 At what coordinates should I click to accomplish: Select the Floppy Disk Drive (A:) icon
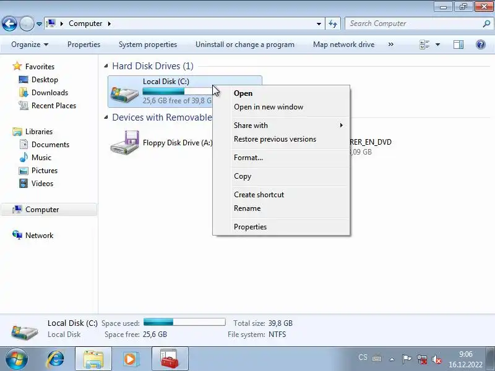124,142
